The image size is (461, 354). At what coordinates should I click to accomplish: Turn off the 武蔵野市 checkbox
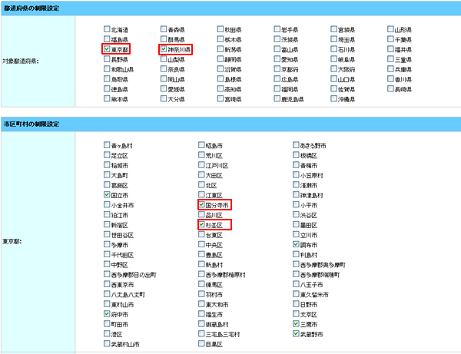[296, 334]
